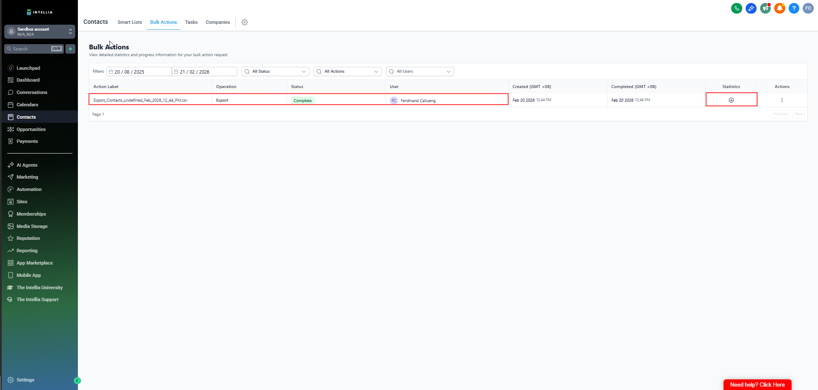Open the megaphone announcements icon

click(x=765, y=8)
